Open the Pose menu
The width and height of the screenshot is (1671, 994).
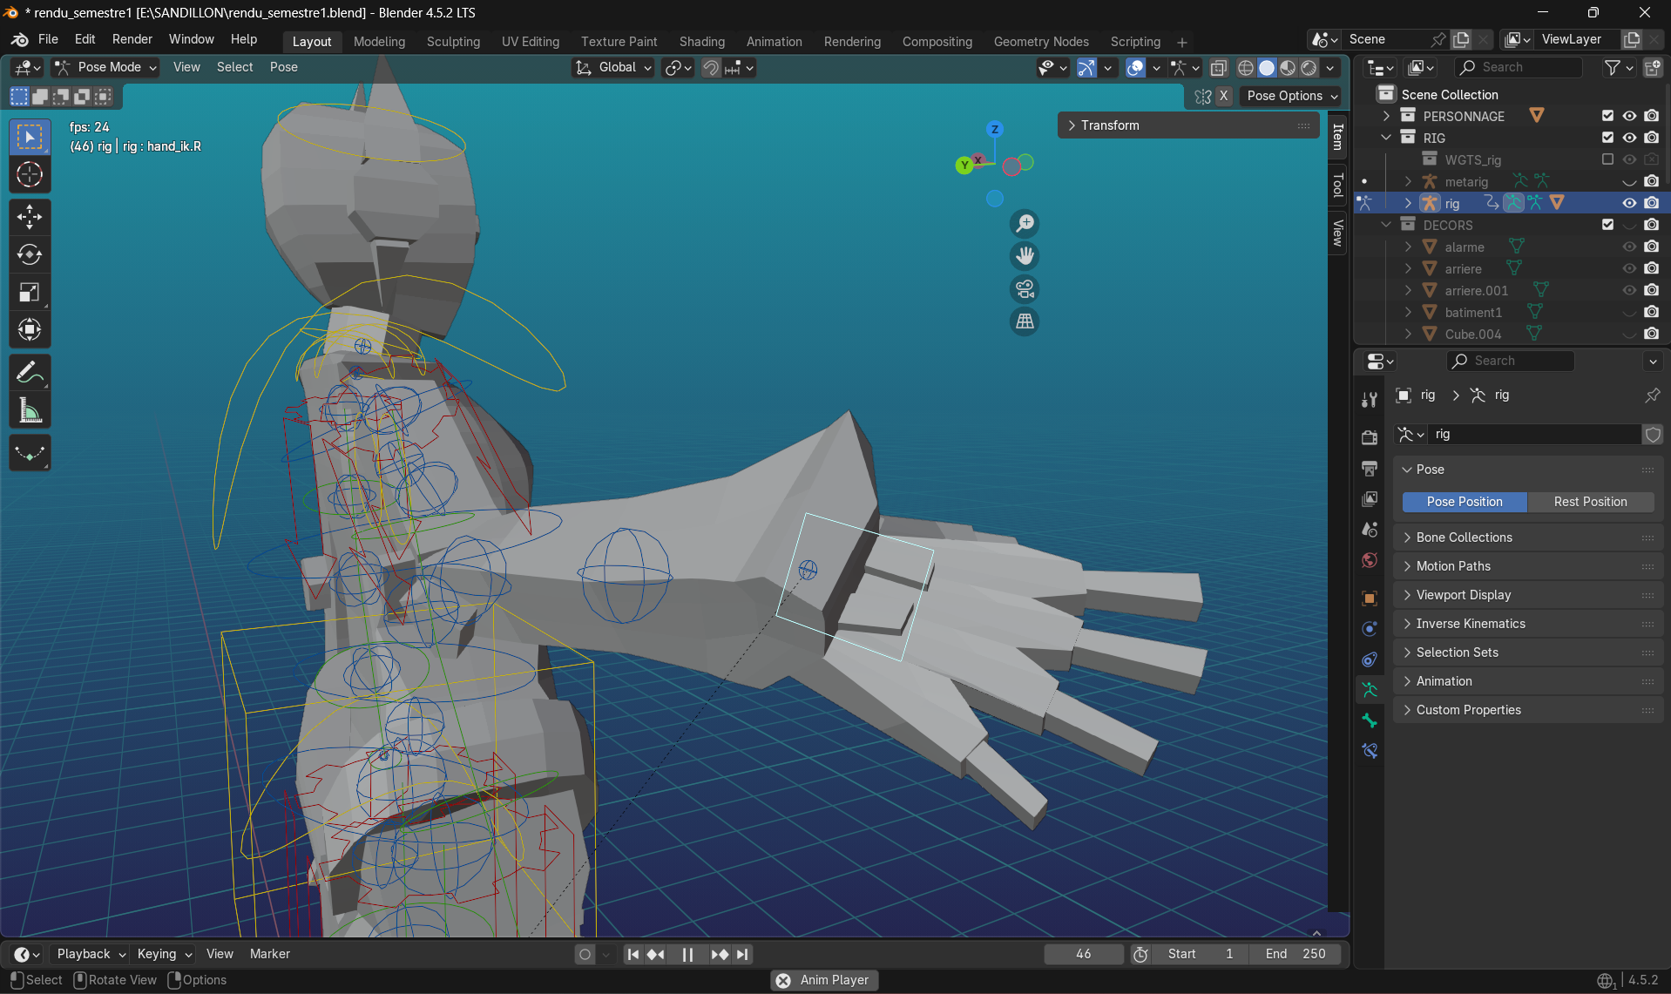click(x=283, y=67)
